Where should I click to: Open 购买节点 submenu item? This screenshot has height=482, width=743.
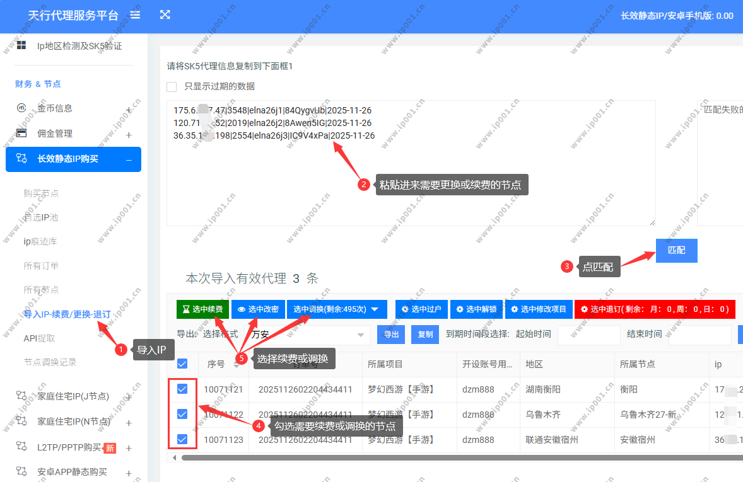(x=41, y=193)
